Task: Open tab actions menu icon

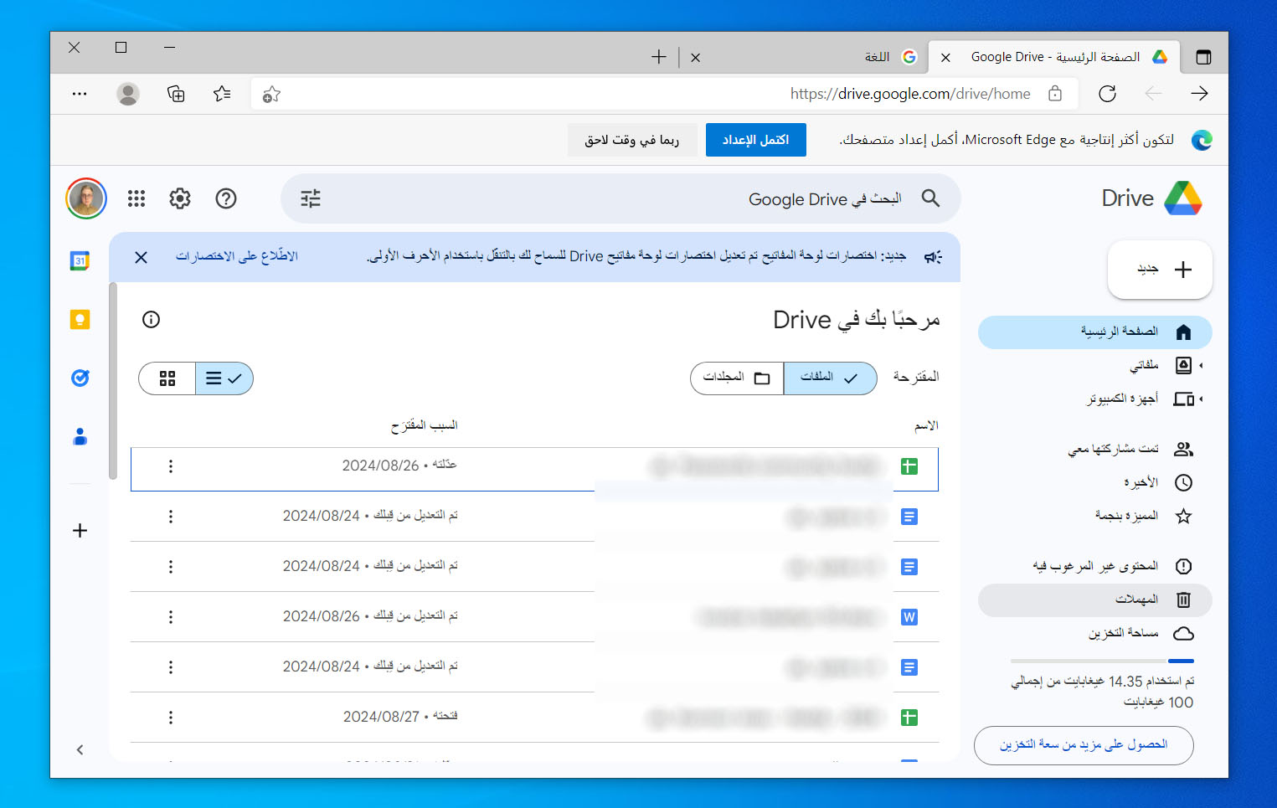Action: (1203, 57)
